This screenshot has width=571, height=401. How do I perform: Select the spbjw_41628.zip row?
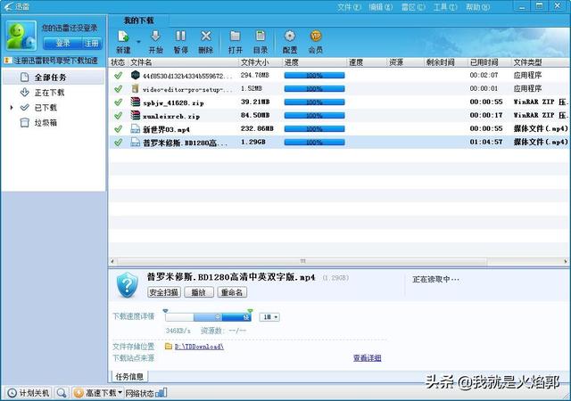pyautogui.click(x=339, y=102)
